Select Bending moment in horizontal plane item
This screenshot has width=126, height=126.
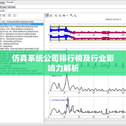[22, 36]
